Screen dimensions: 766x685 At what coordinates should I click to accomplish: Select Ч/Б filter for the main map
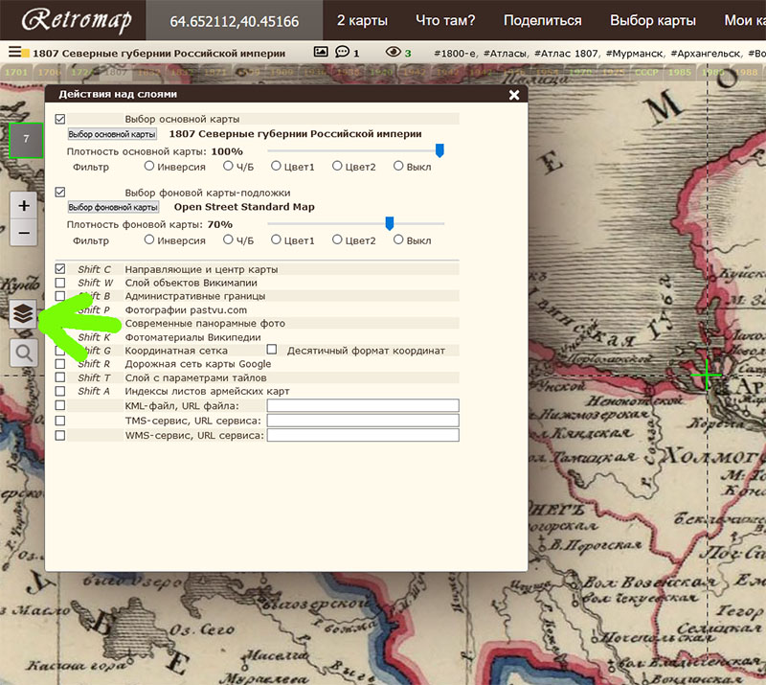click(229, 167)
